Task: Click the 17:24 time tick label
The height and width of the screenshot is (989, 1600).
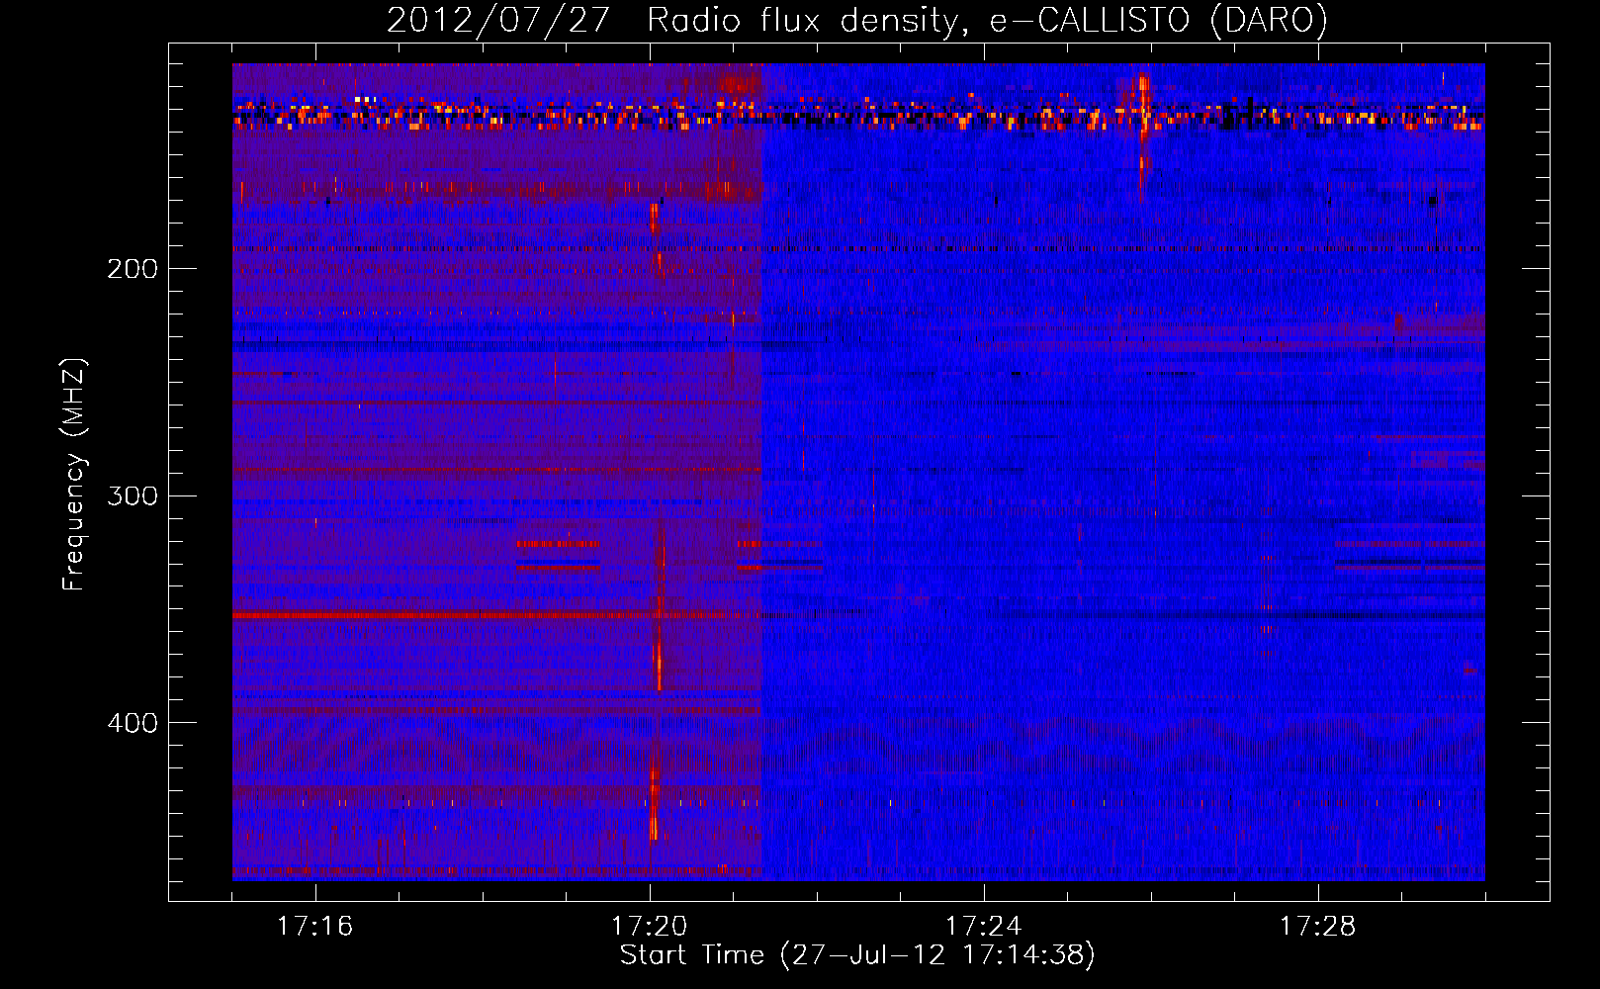Action: click(983, 927)
